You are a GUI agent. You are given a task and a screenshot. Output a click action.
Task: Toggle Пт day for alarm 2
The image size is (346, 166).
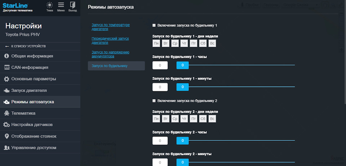click(194, 119)
